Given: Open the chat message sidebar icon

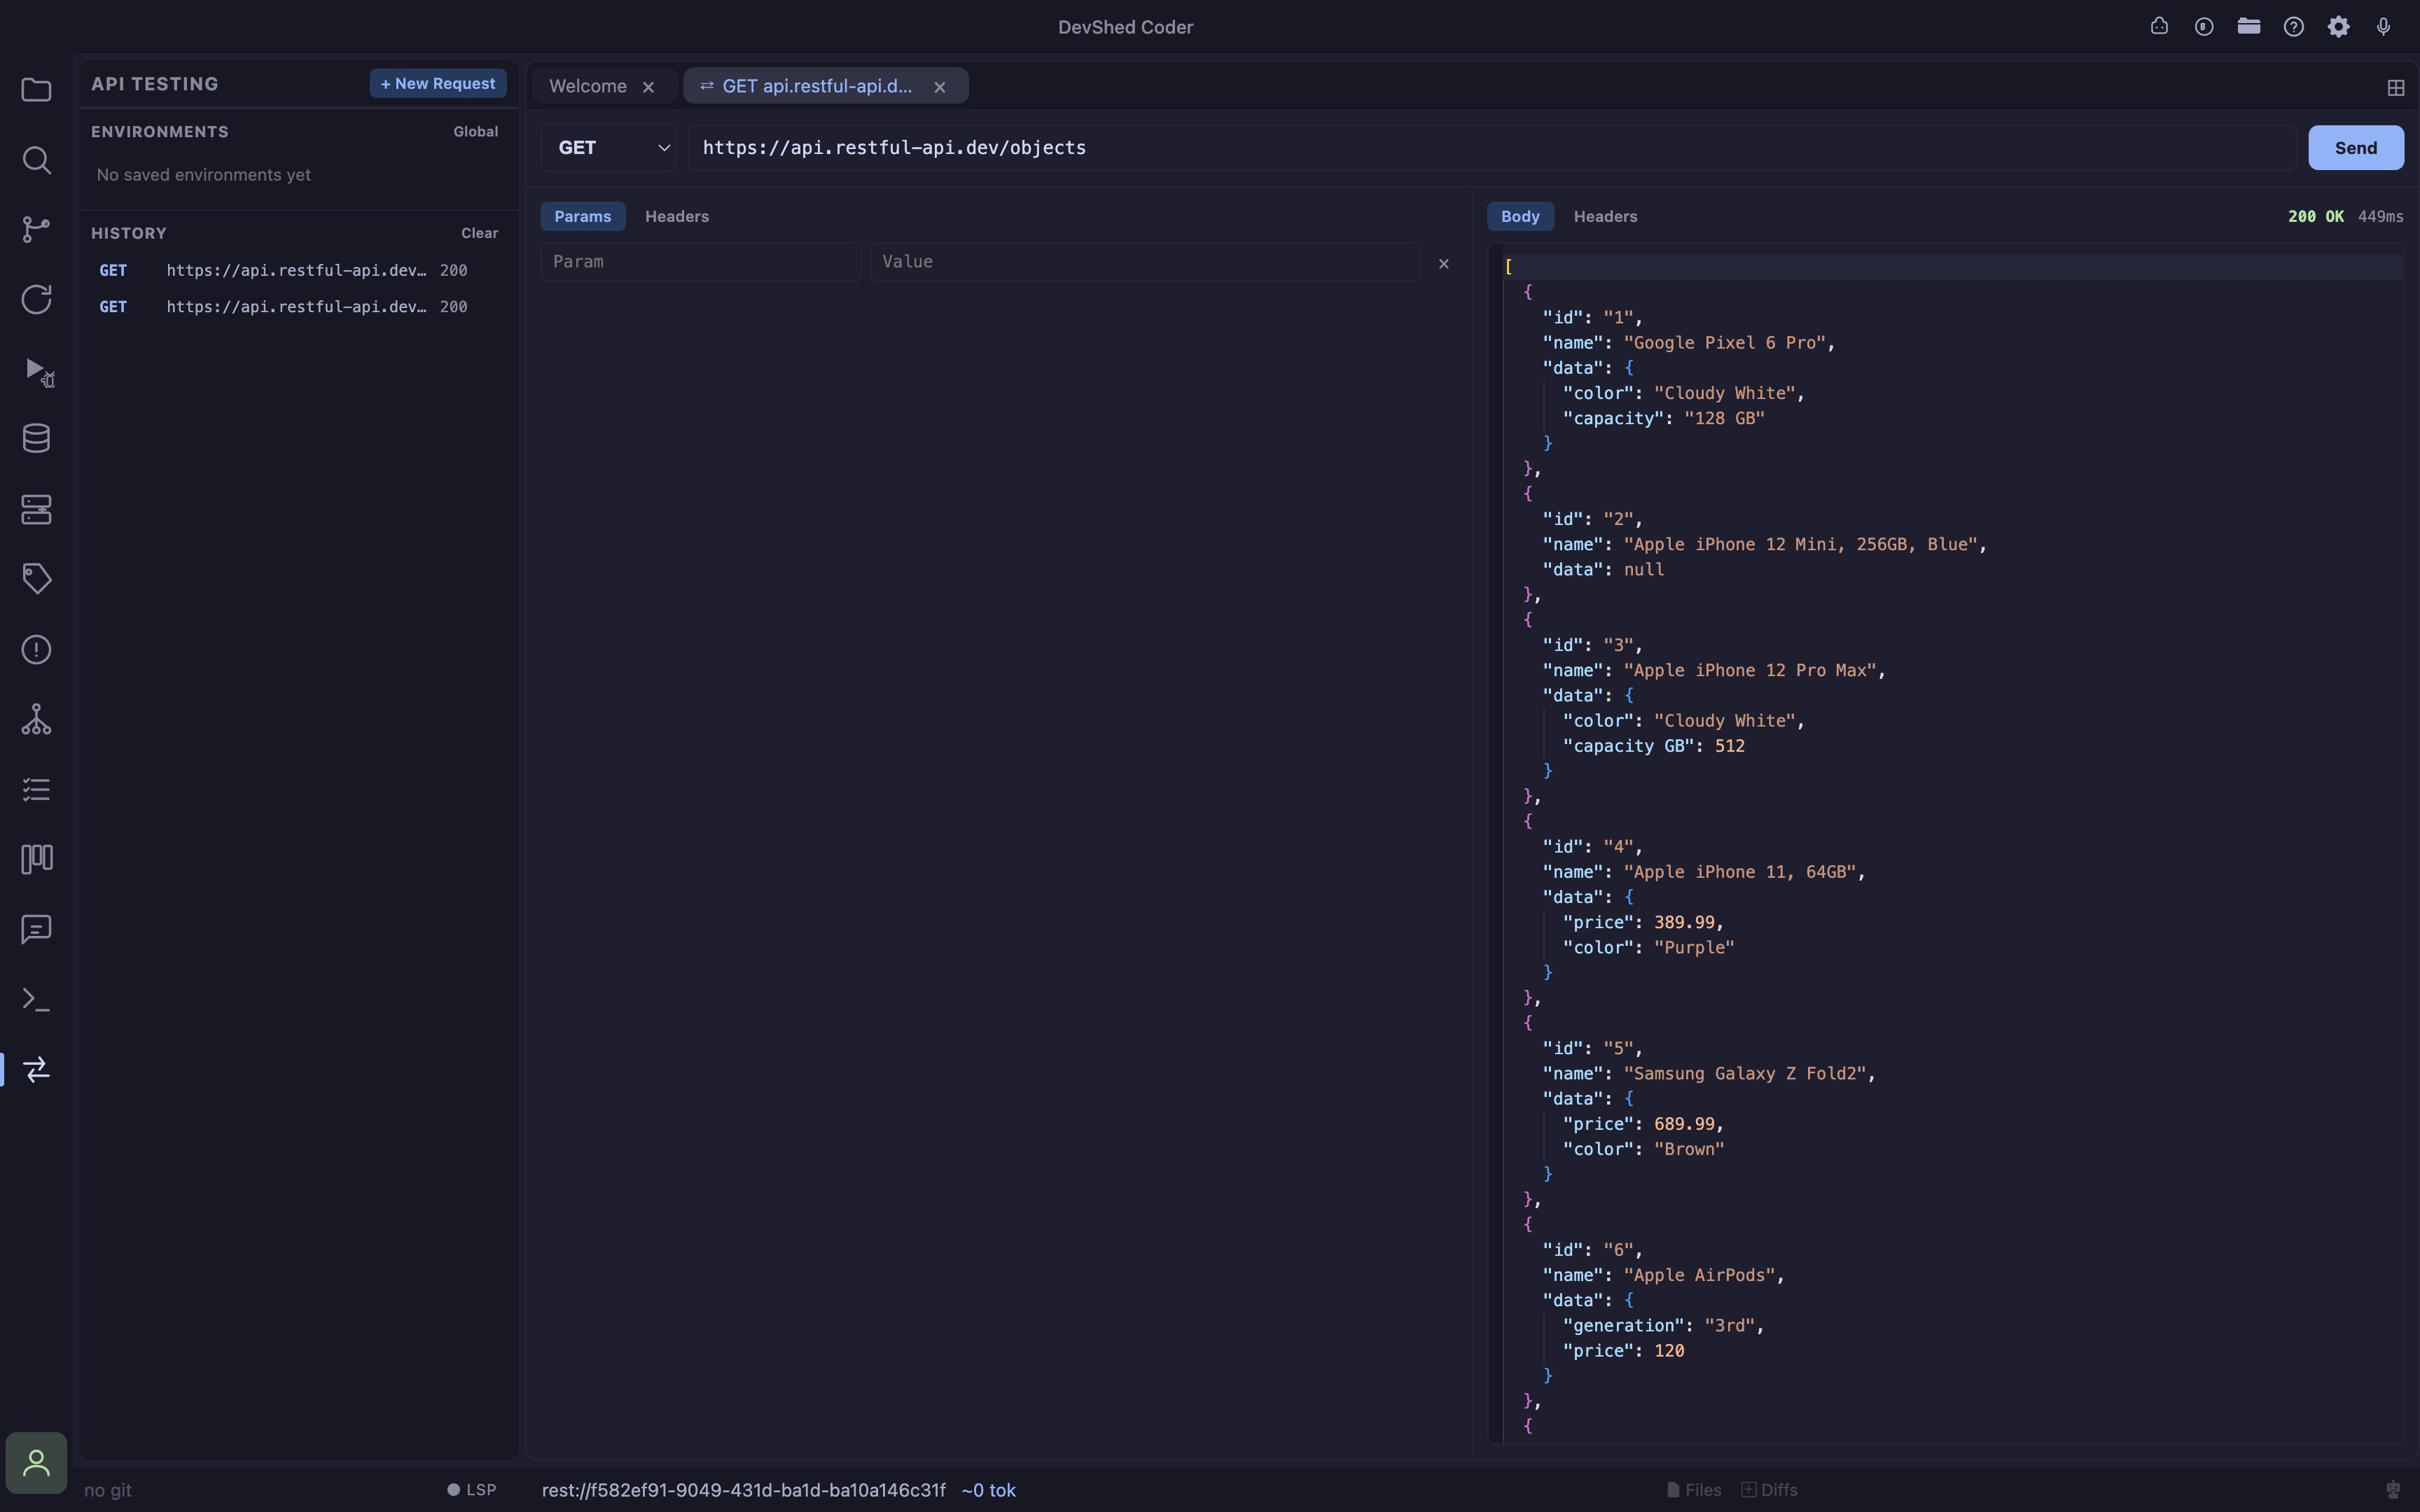Looking at the screenshot, I should click(x=36, y=929).
